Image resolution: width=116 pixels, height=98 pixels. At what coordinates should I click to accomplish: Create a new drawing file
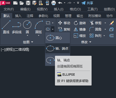coord(15,3)
